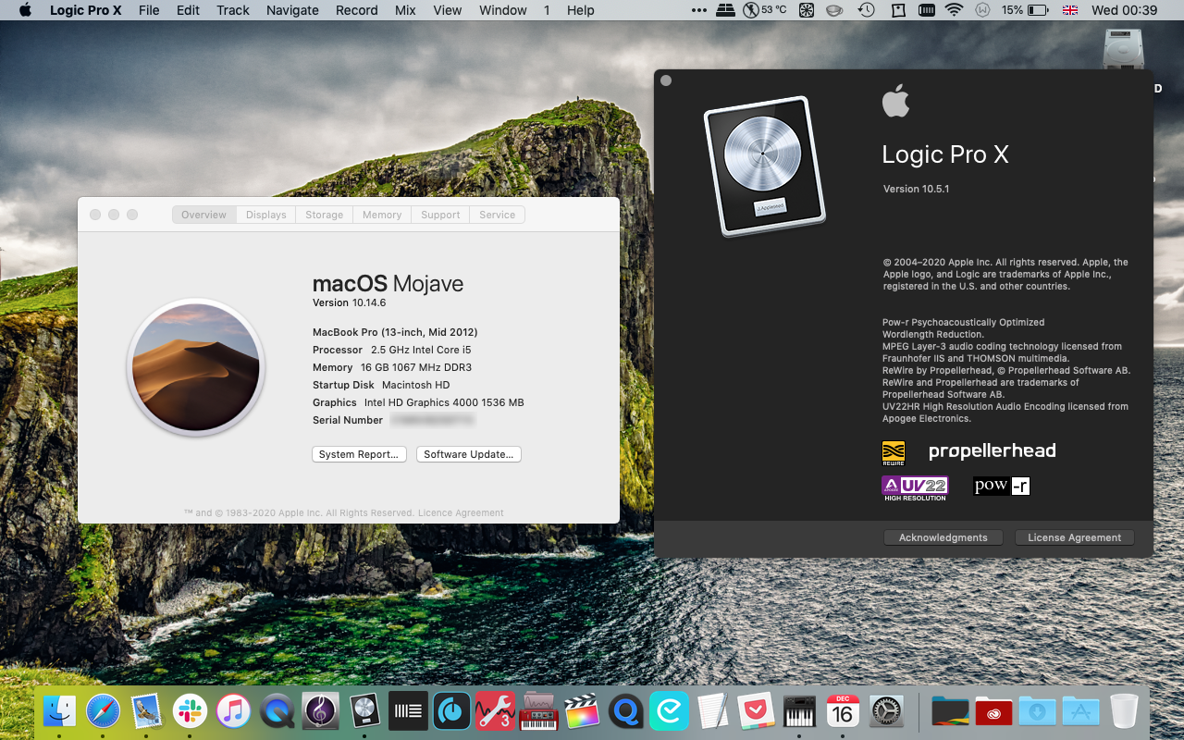The width and height of the screenshot is (1184, 740).
Task: Click the battery 15% indicator
Action: click(1025, 10)
